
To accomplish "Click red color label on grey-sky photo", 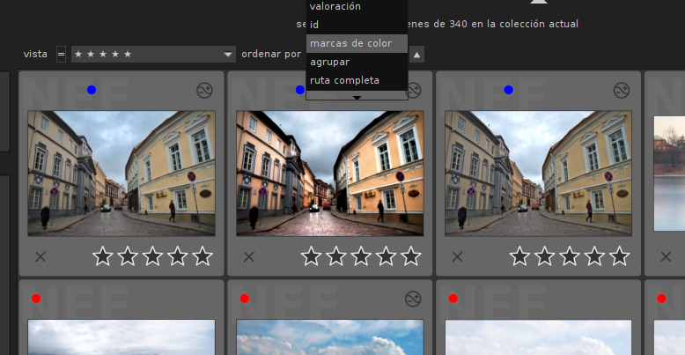I will pyautogui.click(x=36, y=299).
